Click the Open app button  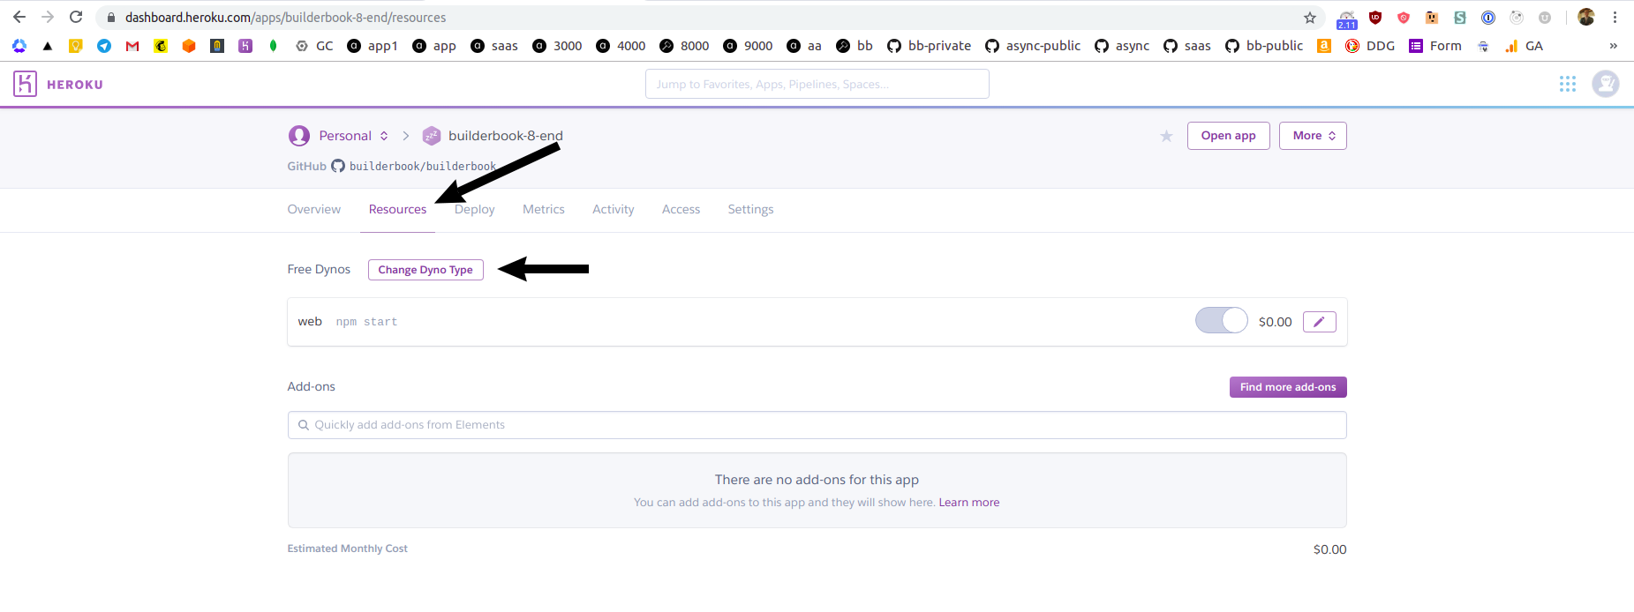(x=1228, y=136)
